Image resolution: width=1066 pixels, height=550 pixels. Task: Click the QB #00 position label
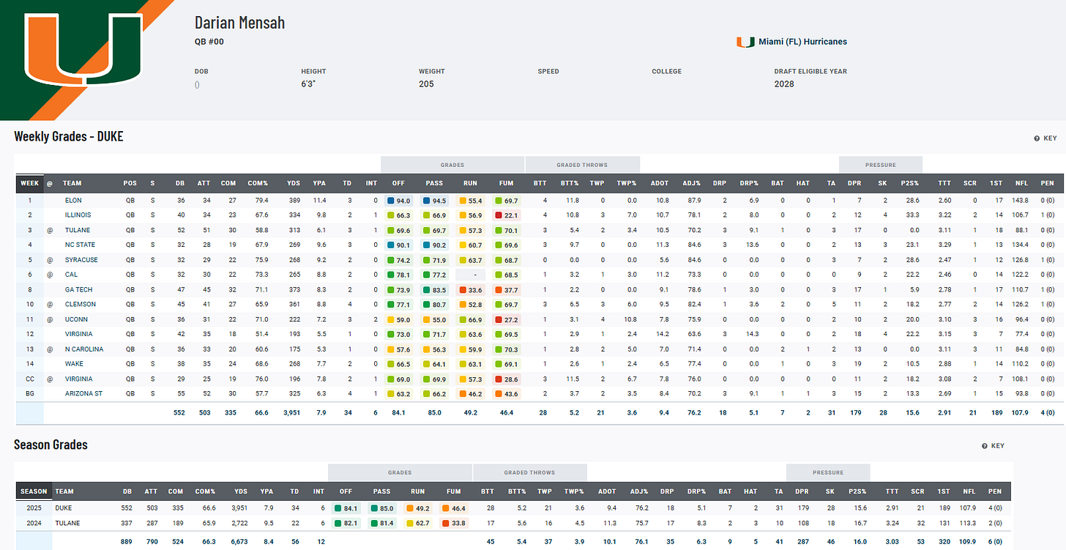point(209,42)
